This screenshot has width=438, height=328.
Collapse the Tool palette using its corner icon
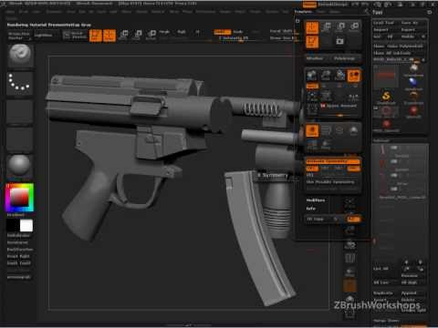click(429, 12)
